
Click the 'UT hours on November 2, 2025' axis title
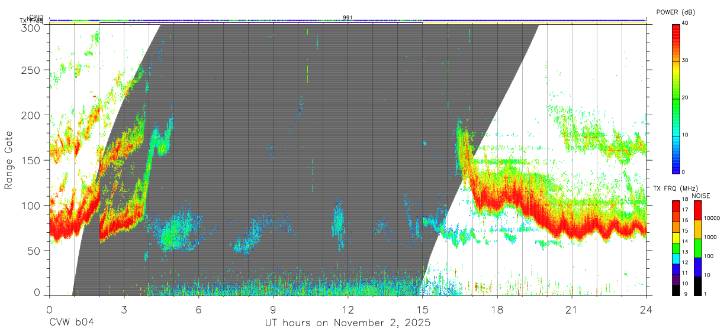pyautogui.click(x=348, y=323)
